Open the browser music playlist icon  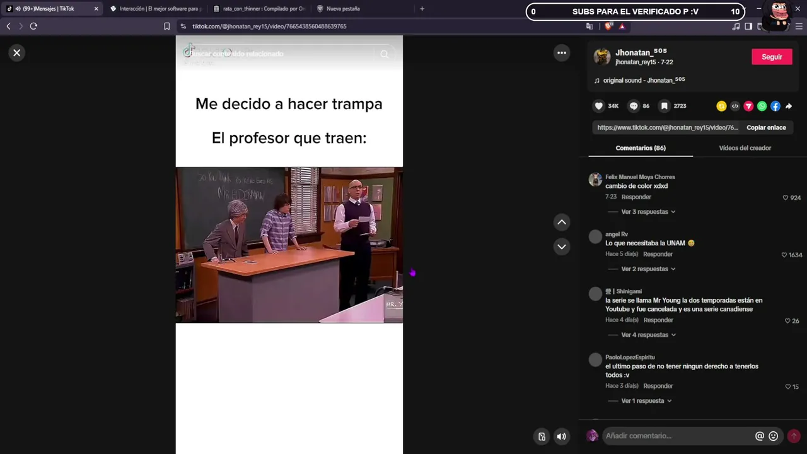pos(736,26)
